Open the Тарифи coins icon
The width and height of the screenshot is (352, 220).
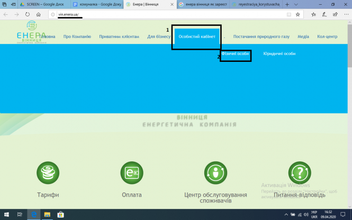click(x=48, y=173)
